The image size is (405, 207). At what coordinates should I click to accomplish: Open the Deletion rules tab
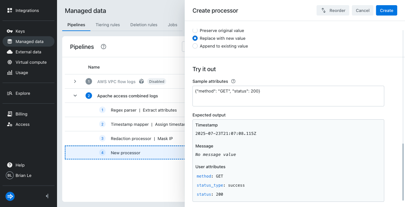(144, 25)
